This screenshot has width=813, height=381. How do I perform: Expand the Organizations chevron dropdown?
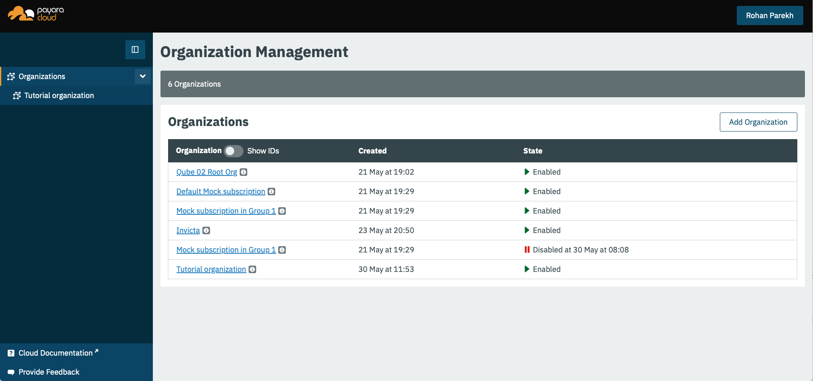pyautogui.click(x=143, y=77)
